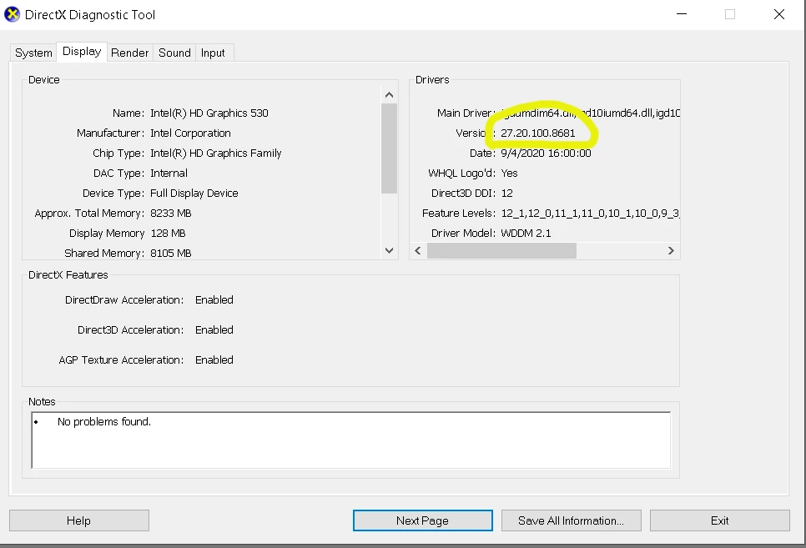Click driver version '27.20.100.8681'
This screenshot has width=806, height=548.
[537, 133]
